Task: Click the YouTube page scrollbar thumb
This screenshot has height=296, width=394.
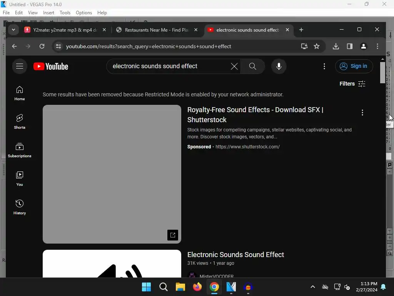Action: pyautogui.click(x=382, y=72)
